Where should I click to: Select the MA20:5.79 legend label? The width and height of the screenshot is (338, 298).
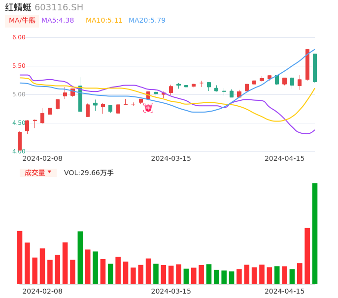tap(147, 21)
